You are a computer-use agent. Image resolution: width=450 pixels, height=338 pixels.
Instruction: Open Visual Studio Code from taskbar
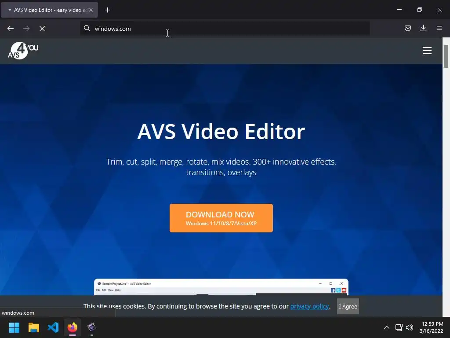point(53,327)
